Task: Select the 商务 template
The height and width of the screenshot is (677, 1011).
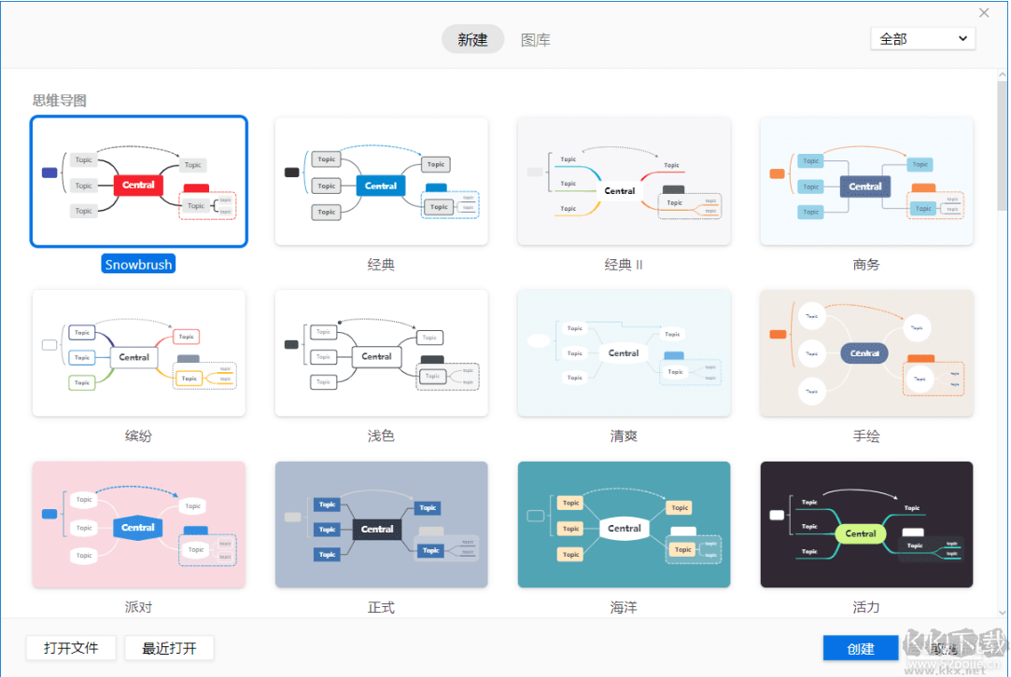Action: coord(866,181)
